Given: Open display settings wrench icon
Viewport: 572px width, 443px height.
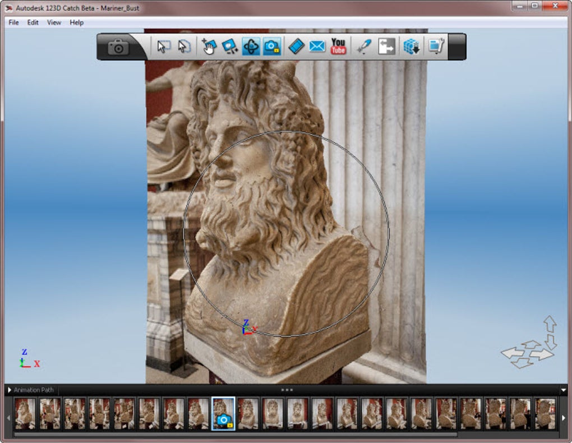Looking at the screenshot, I should tap(436, 47).
